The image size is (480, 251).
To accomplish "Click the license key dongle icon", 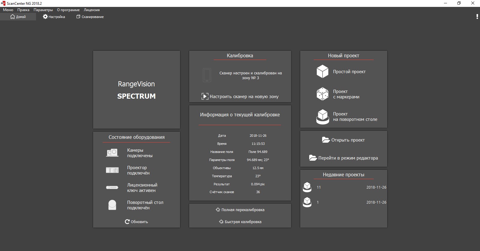I will click(x=112, y=187).
